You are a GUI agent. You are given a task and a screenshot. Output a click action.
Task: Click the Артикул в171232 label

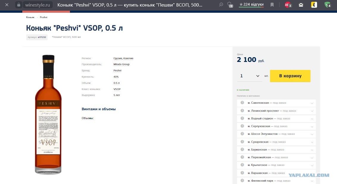coord(37,37)
